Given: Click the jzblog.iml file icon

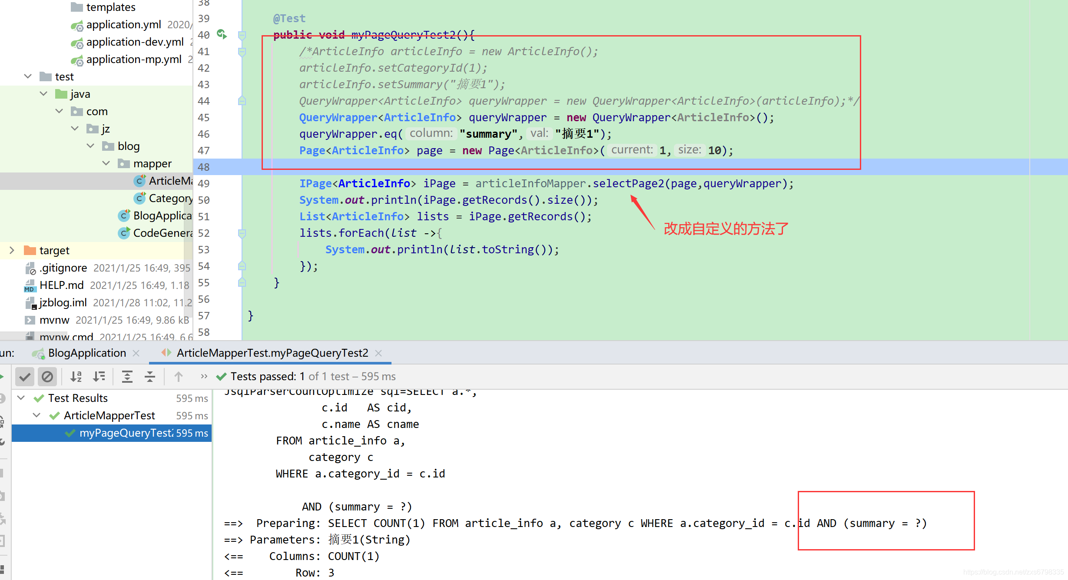Looking at the screenshot, I should 30,303.
